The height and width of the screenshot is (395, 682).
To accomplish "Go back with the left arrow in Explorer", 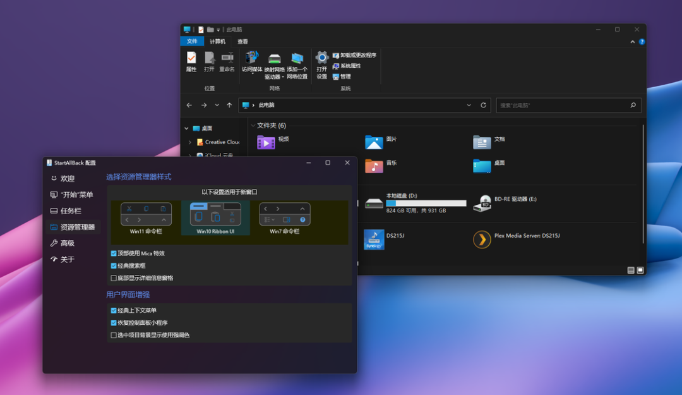I will (x=189, y=105).
